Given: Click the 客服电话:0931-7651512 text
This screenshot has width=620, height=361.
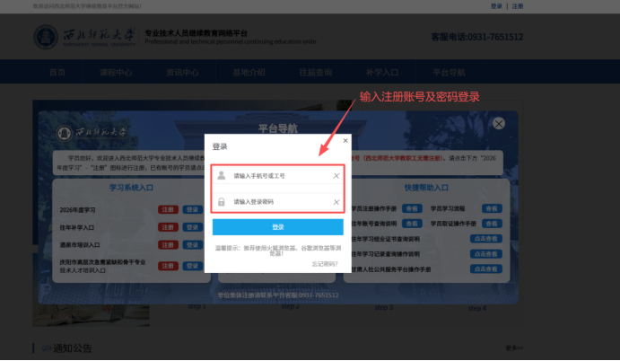Looking at the screenshot, I should (x=476, y=37).
